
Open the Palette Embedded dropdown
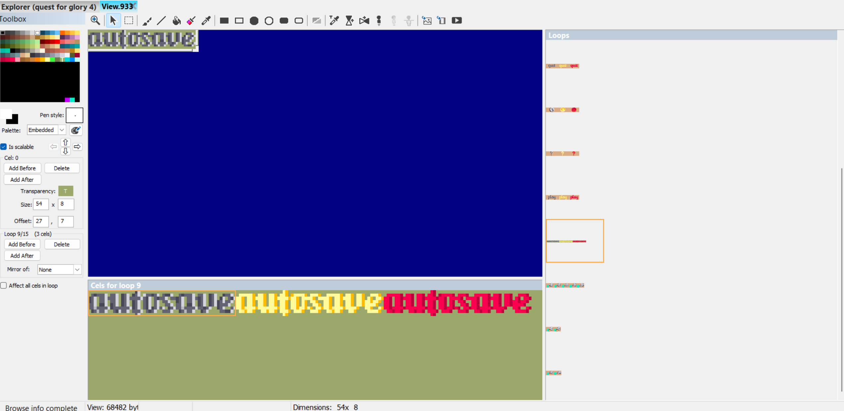[x=46, y=130]
